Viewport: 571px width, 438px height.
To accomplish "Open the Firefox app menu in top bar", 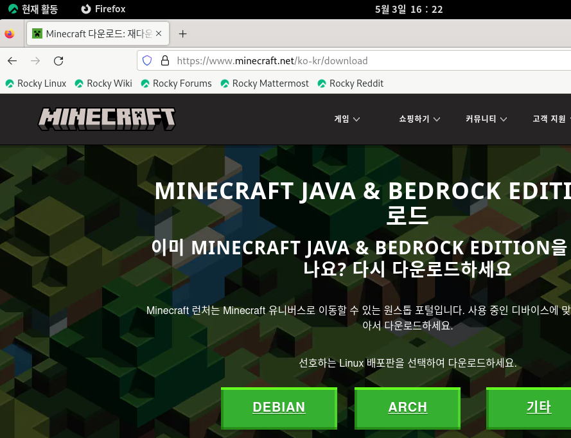I will pos(103,9).
